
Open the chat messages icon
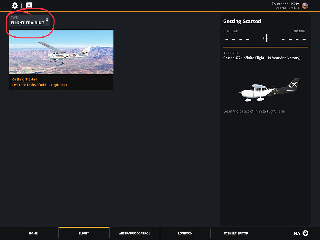(29, 5)
